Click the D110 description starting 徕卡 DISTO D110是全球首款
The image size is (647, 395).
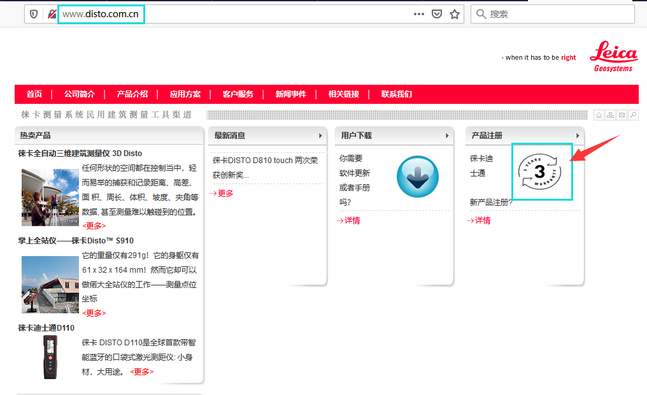[x=139, y=357]
